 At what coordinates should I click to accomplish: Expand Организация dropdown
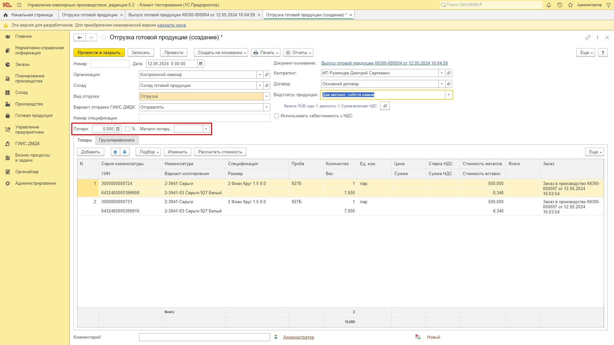260,75
